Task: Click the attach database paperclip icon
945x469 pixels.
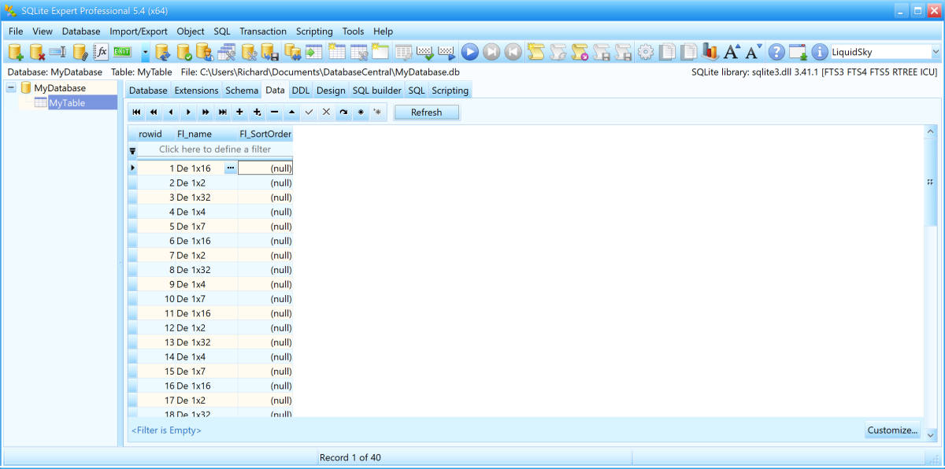Action: [x=80, y=52]
